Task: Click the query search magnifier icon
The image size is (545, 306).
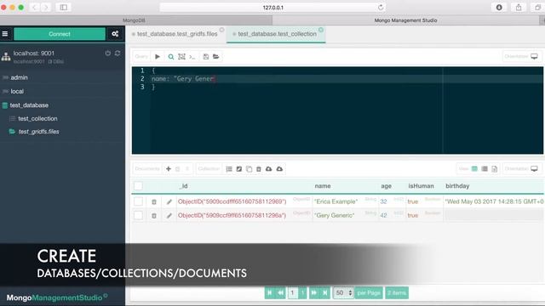Action: (170, 57)
